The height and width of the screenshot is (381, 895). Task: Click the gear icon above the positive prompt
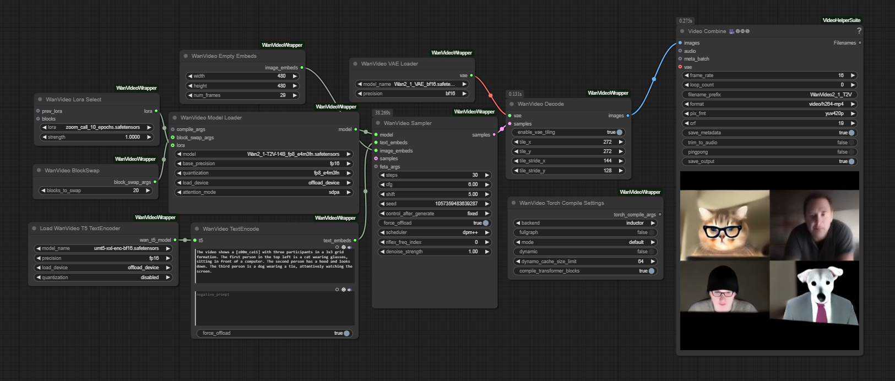(x=343, y=247)
